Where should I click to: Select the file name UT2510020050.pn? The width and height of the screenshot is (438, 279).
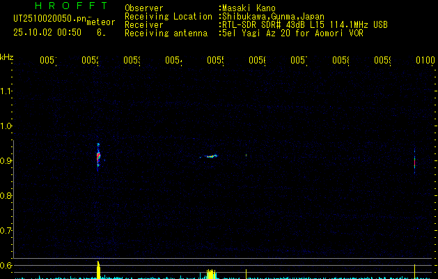pos(50,19)
